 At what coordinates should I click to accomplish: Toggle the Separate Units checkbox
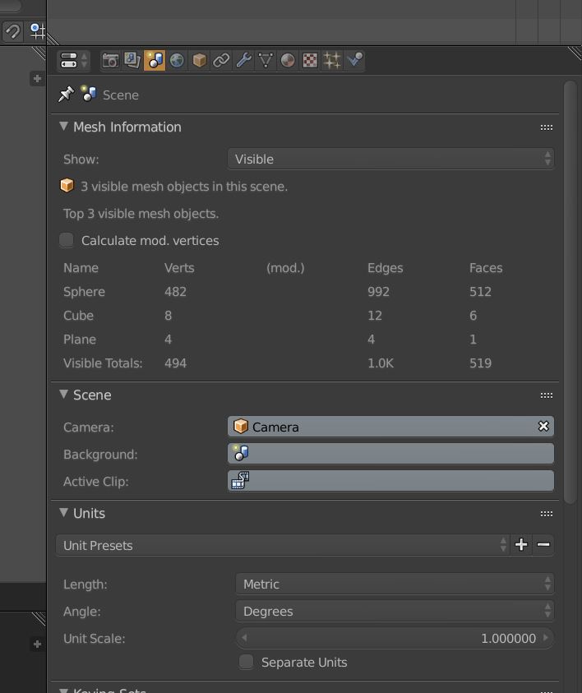(x=246, y=662)
